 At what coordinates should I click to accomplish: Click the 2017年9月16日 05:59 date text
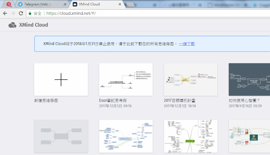pos(245,106)
